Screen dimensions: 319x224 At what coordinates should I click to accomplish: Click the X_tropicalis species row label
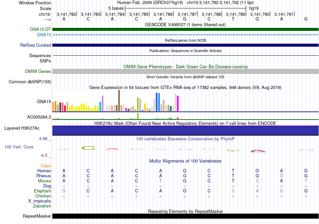coord(40,201)
